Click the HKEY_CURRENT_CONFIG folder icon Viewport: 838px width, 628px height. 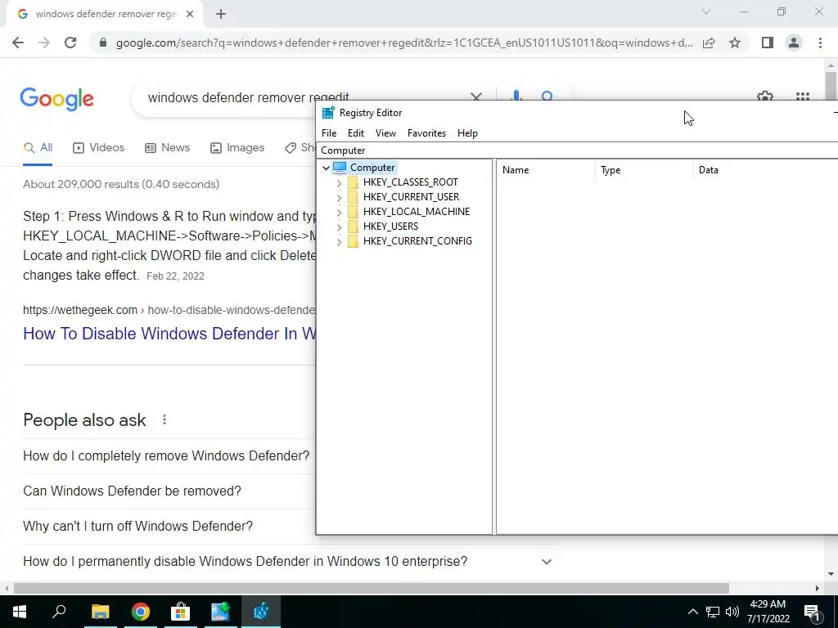pyautogui.click(x=354, y=241)
